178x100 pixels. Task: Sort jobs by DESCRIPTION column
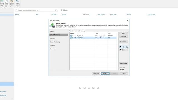[152, 15]
